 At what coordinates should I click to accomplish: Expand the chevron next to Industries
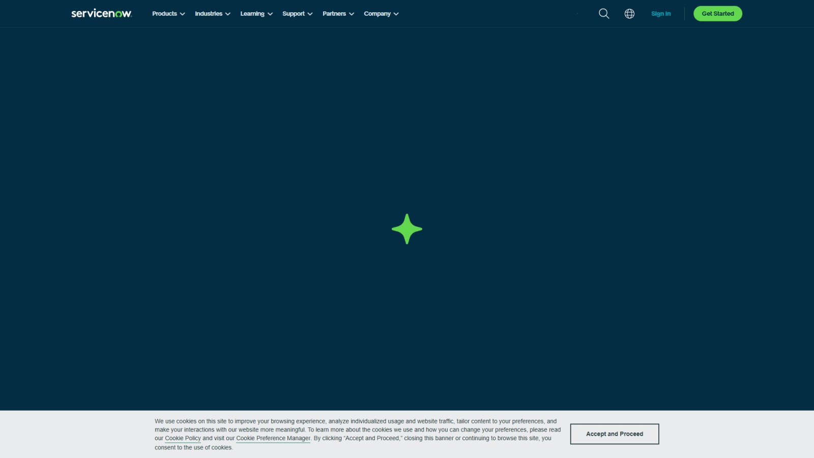tap(228, 14)
